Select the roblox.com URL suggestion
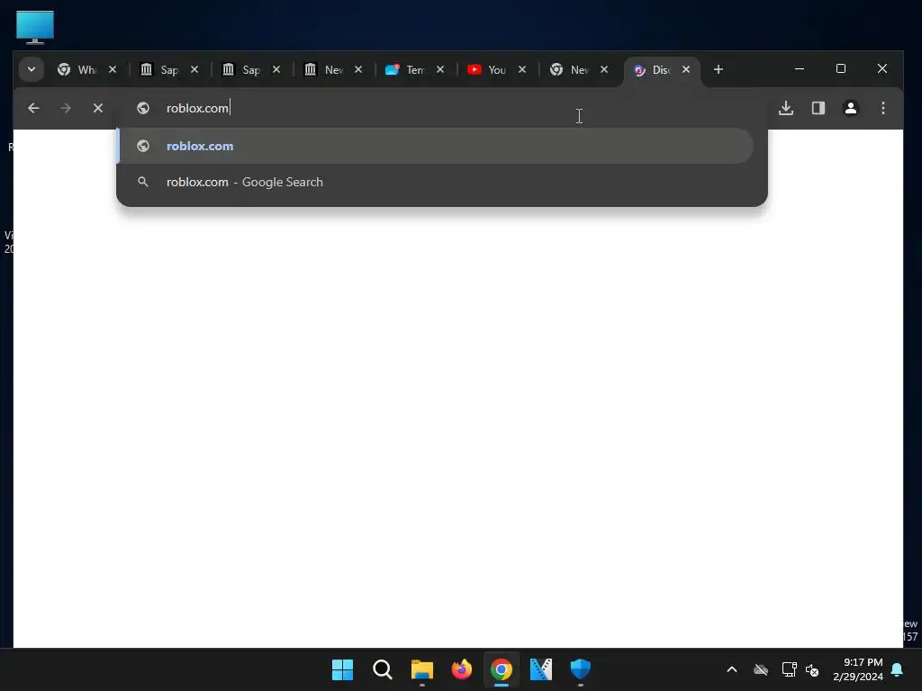This screenshot has height=691, width=922. click(x=435, y=146)
